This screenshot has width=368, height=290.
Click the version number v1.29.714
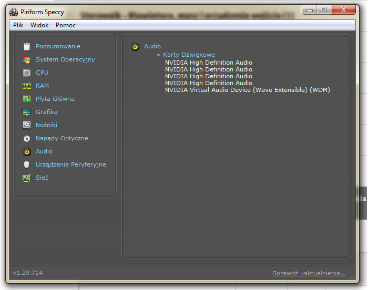(28, 273)
